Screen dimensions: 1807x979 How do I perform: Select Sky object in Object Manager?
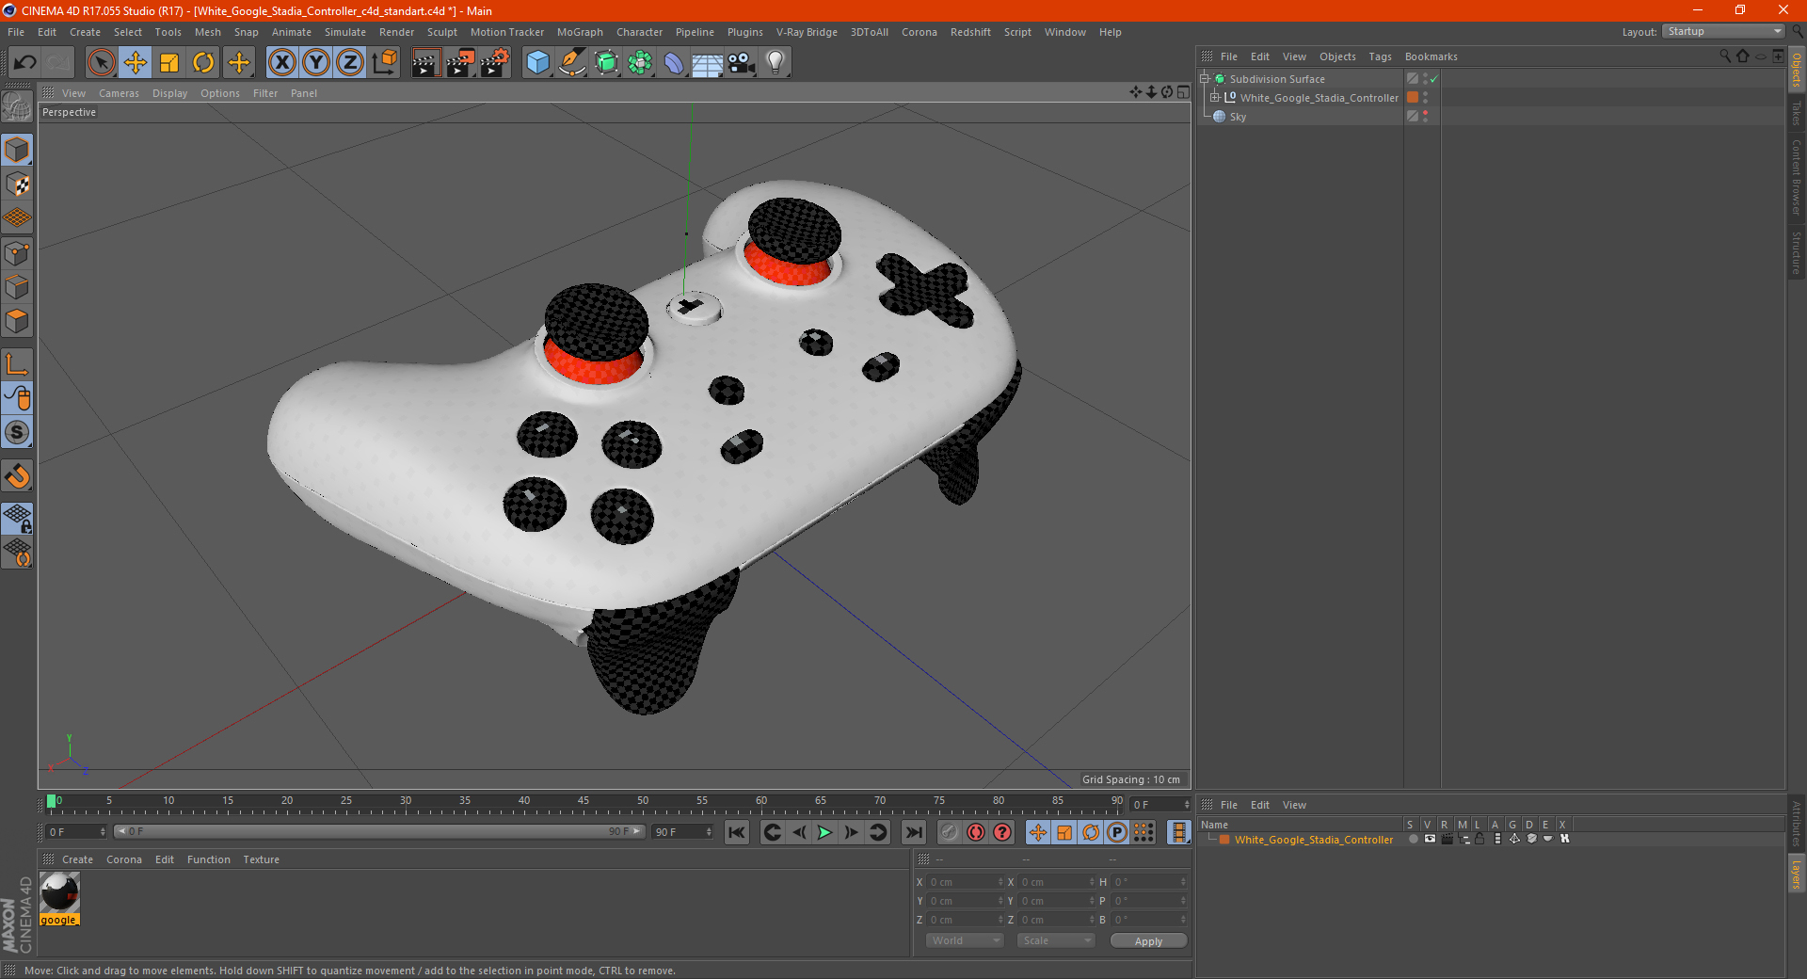tap(1238, 117)
